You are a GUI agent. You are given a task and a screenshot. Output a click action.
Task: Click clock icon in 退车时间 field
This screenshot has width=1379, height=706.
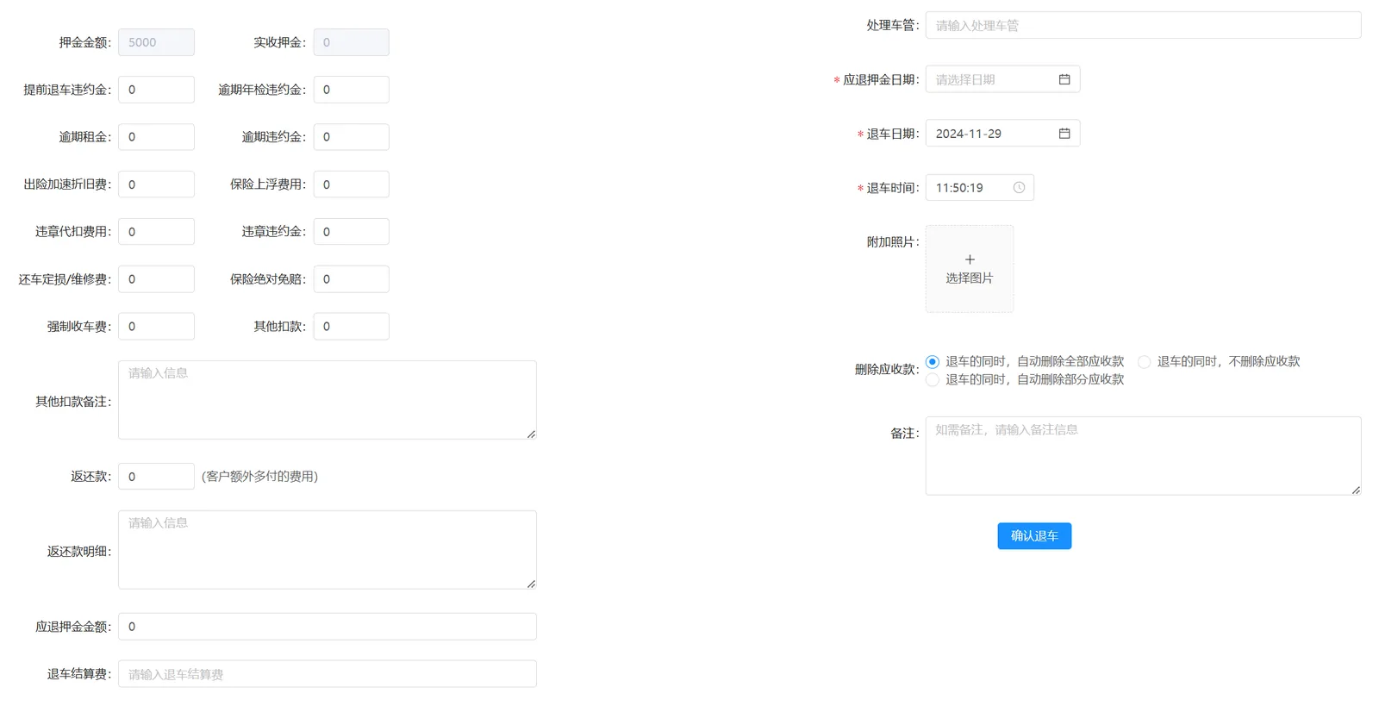1019,188
